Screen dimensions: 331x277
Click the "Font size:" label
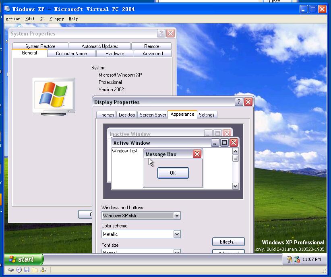tap(110, 245)
